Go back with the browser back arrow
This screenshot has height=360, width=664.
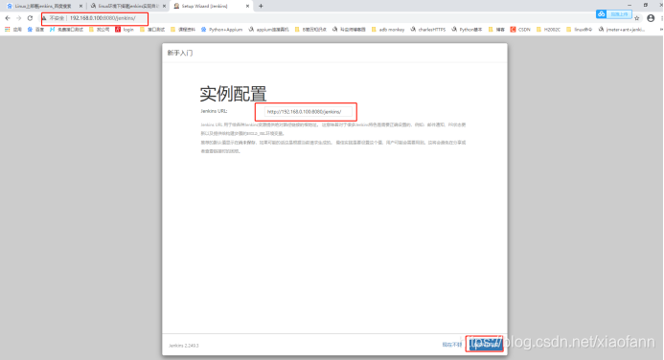(8, 18)
